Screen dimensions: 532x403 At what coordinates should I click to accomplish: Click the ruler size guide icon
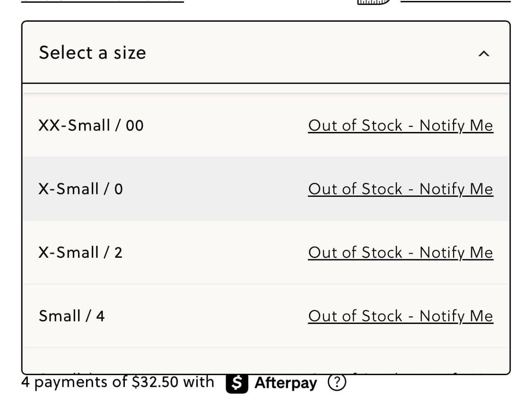[x=374, y=1]
